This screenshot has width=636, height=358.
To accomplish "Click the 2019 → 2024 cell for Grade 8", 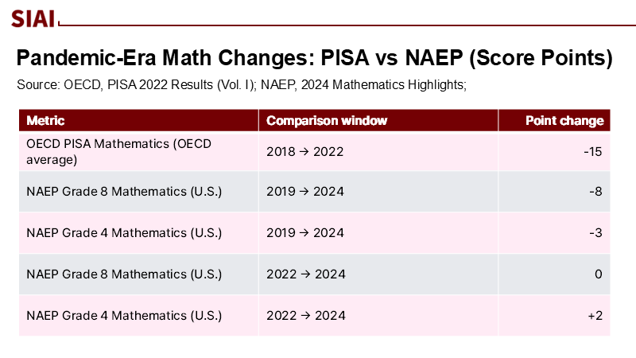I will click(305, 192).
